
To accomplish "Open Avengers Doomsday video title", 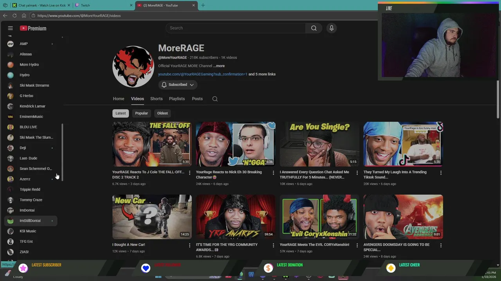I will click(396, 247).
